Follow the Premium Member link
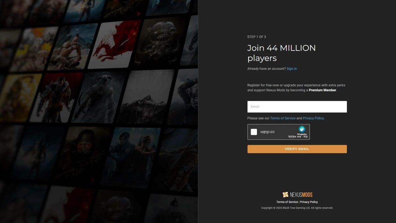Image resolution: width=396 pixels, height=223 pixels. click(x=322, y=90)
